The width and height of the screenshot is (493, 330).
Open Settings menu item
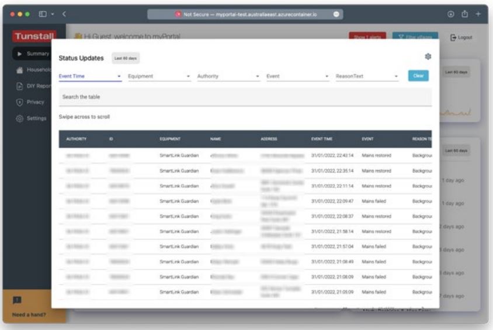click(31, 118)
